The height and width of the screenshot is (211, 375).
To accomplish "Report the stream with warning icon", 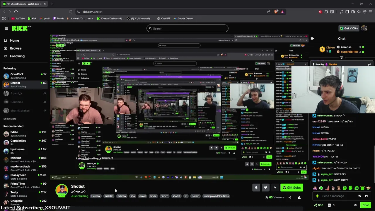I will click(299, 197).
